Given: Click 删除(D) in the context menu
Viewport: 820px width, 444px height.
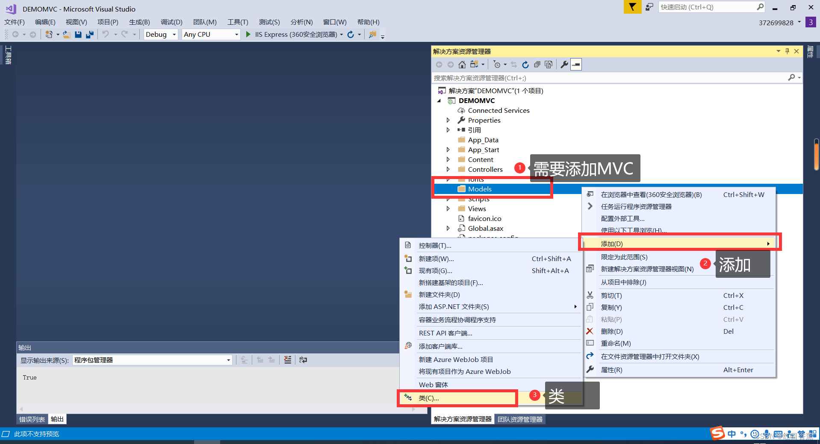Looking at the screenshot, I should click(679, 331).
